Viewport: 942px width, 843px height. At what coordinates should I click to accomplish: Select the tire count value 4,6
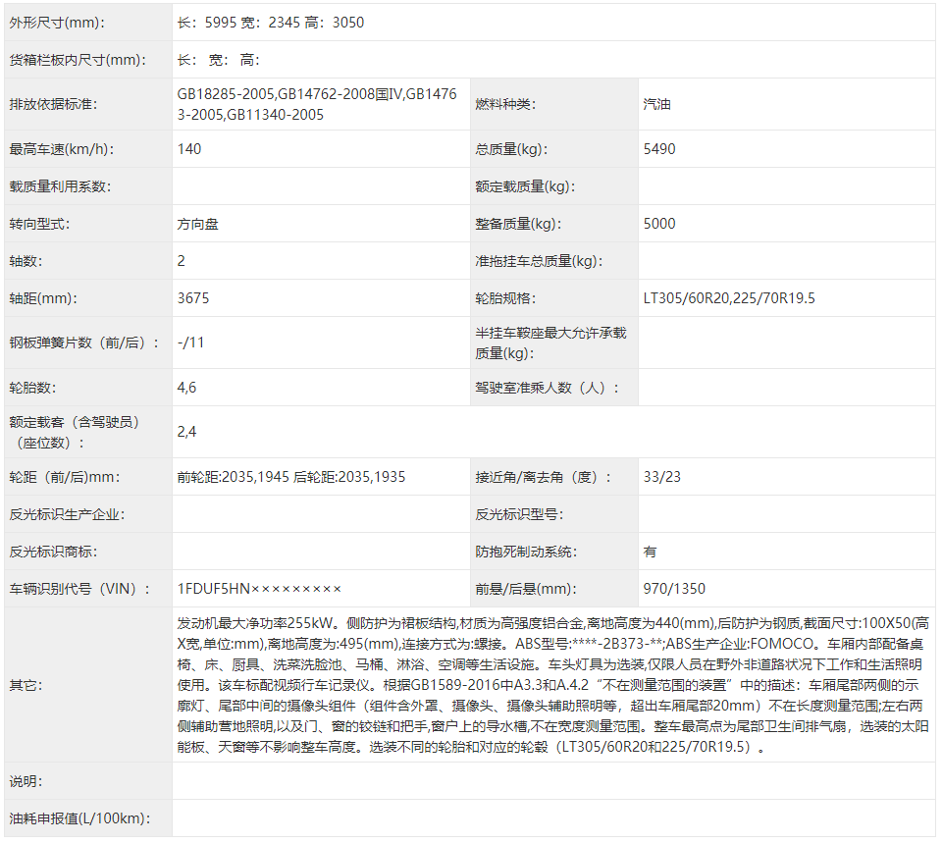(186, 389)
